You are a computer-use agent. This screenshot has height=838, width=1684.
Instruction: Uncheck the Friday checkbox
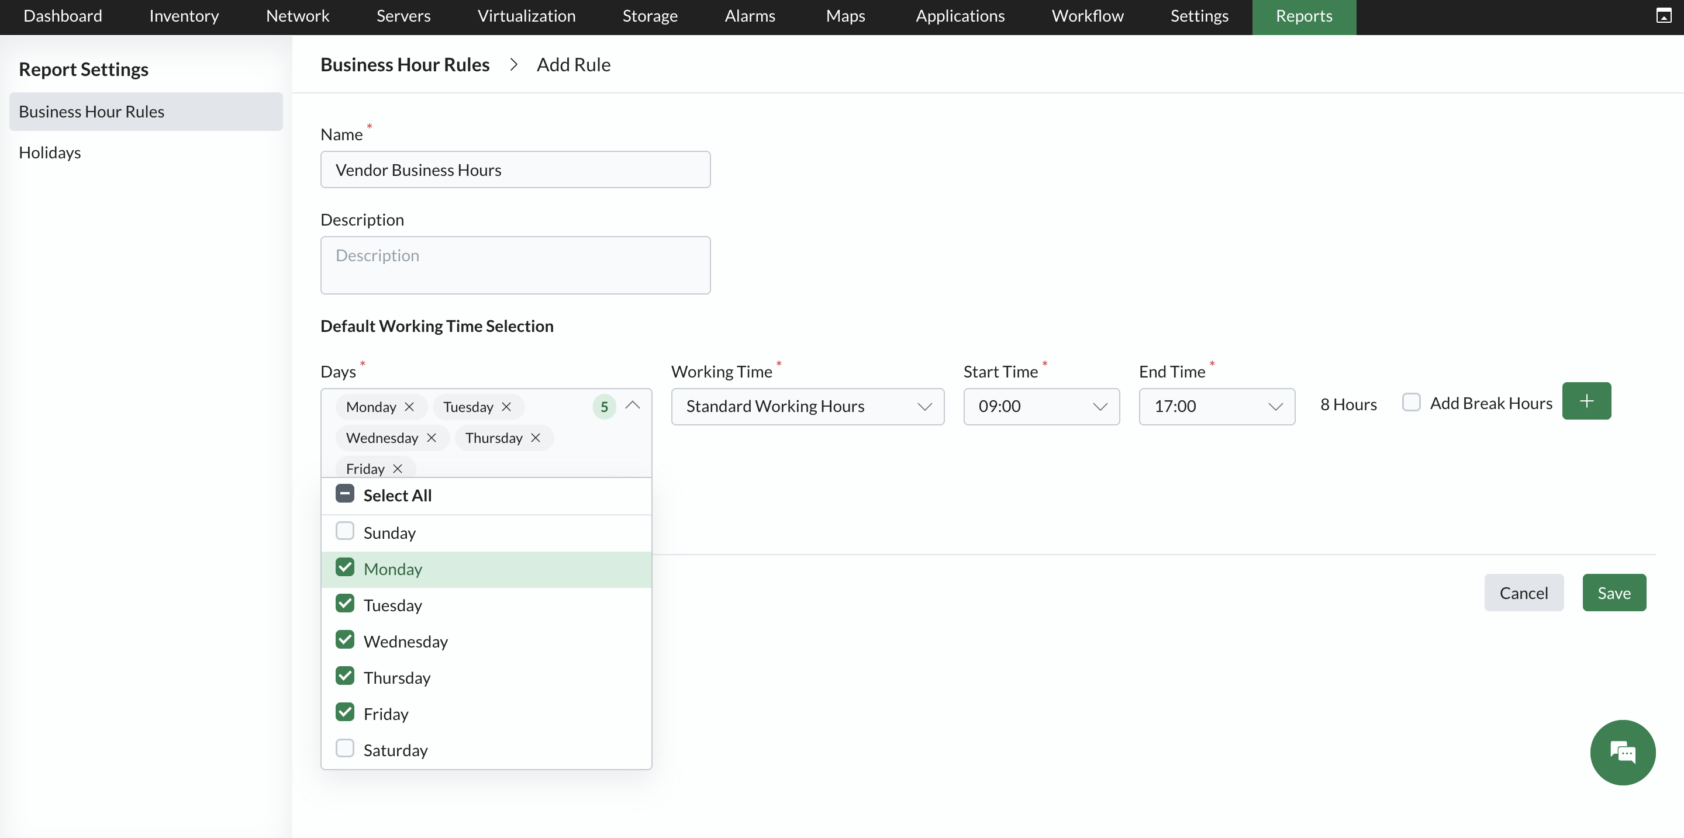click(344, 712)
